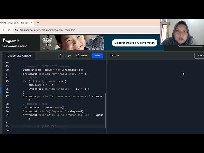
Task: Click the webcam video overlay
Action: tap(182, 32)
